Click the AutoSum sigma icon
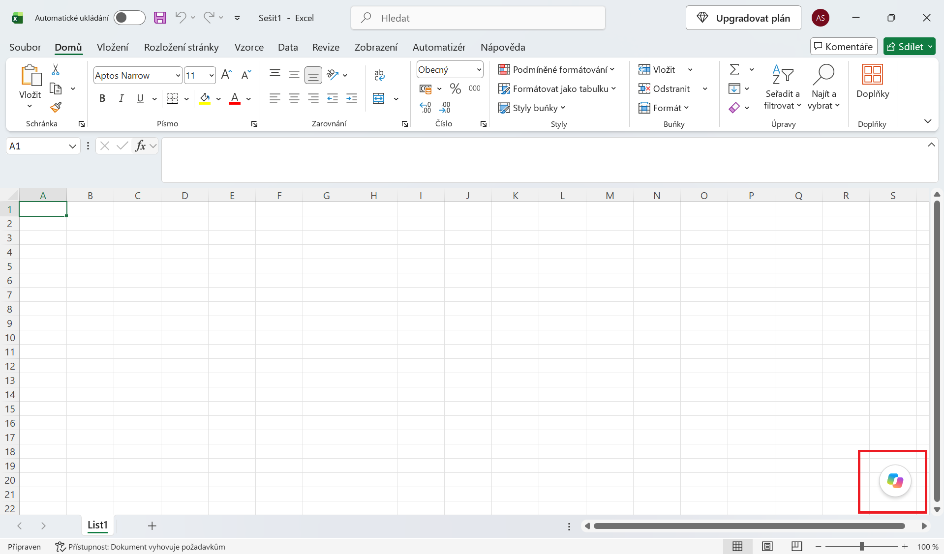 coord(734,69)
